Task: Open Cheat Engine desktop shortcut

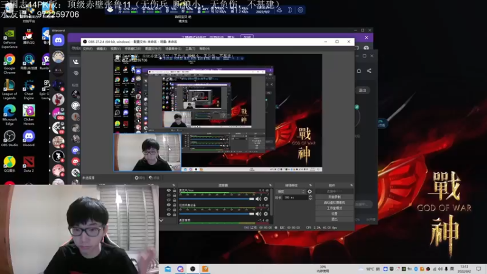Action: tap(29, 90)
